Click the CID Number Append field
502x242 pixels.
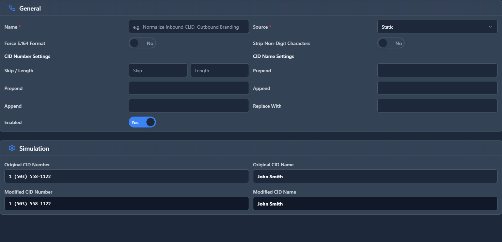point(189,106)
